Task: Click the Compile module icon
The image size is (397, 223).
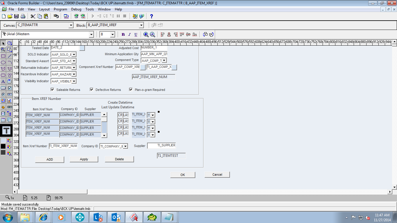Action: click(66, 16)
